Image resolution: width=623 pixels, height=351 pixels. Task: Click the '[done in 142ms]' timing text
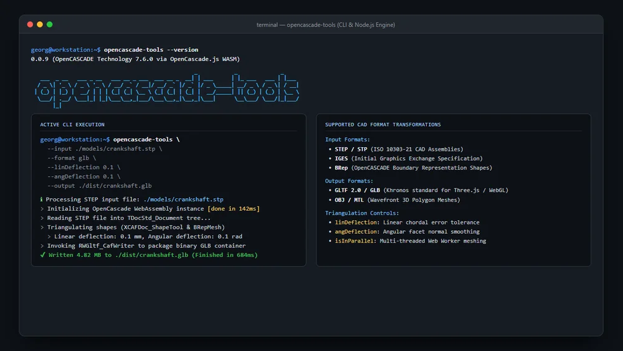click(x=234, y=209)
